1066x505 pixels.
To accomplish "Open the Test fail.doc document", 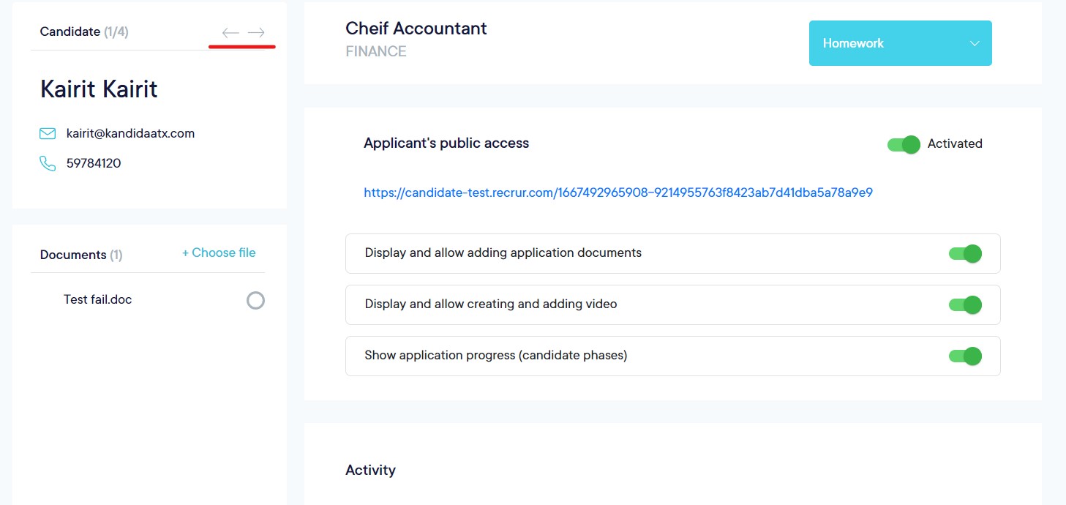I will (98, 299).
